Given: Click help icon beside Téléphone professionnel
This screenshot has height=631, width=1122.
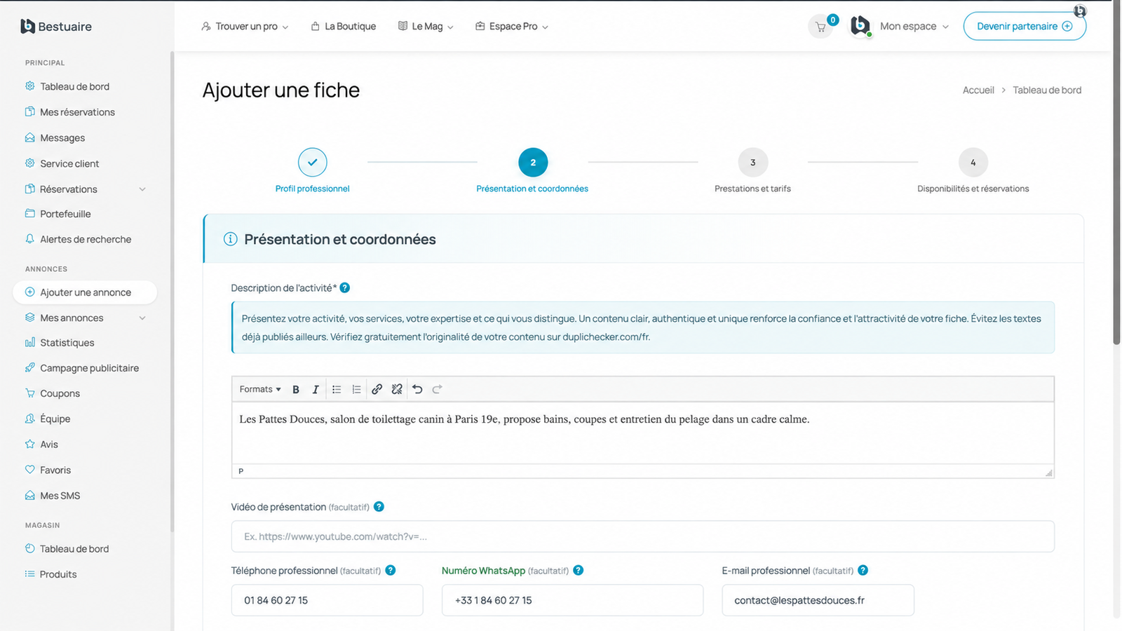Looking at the screenshot, I should point(391,570).
